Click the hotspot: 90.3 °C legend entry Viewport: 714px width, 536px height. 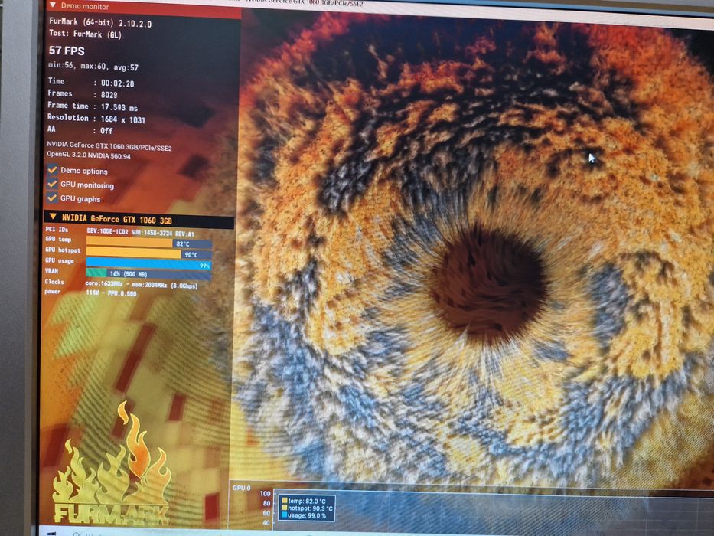308,508
